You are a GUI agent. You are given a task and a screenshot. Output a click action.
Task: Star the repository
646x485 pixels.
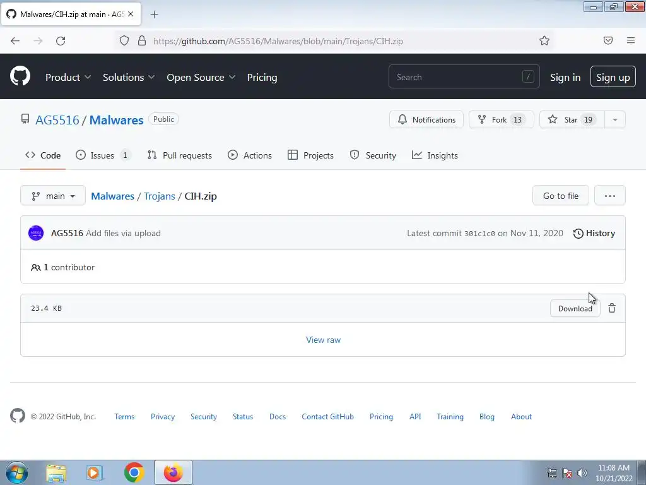572,119
